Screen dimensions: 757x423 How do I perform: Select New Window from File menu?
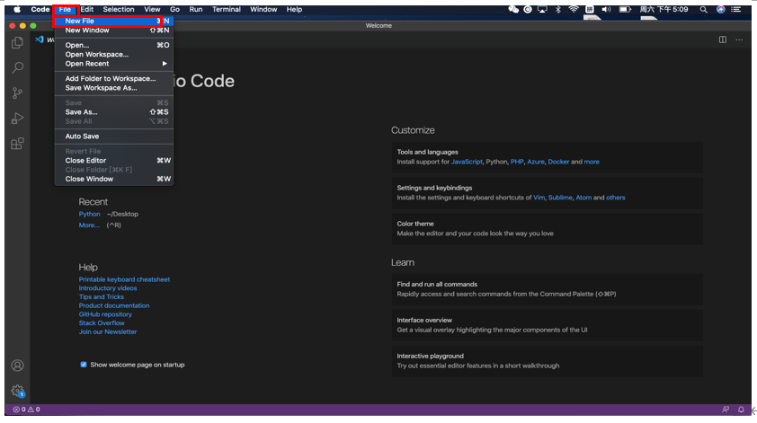pyautogui.click(x=114, y=31)
